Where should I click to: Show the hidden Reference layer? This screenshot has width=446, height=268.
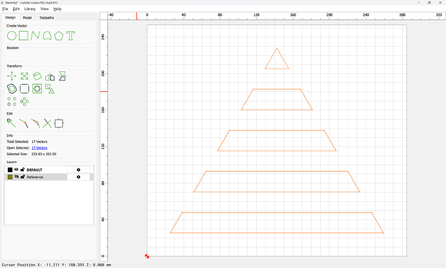point(16,177)
